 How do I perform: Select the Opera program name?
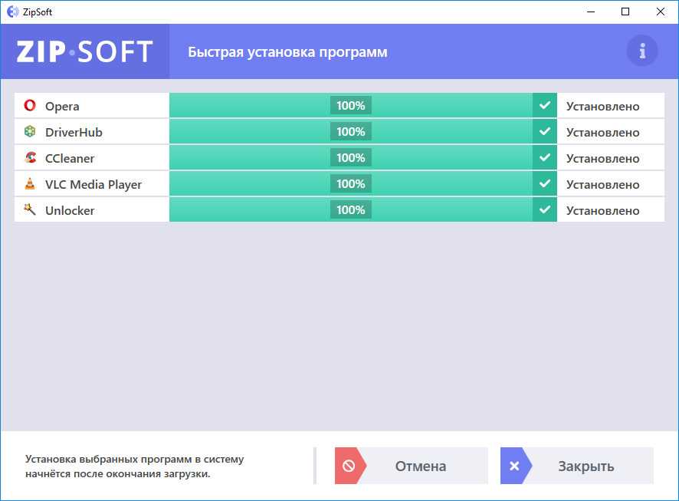pyautogui.click(x=62, y=107)
